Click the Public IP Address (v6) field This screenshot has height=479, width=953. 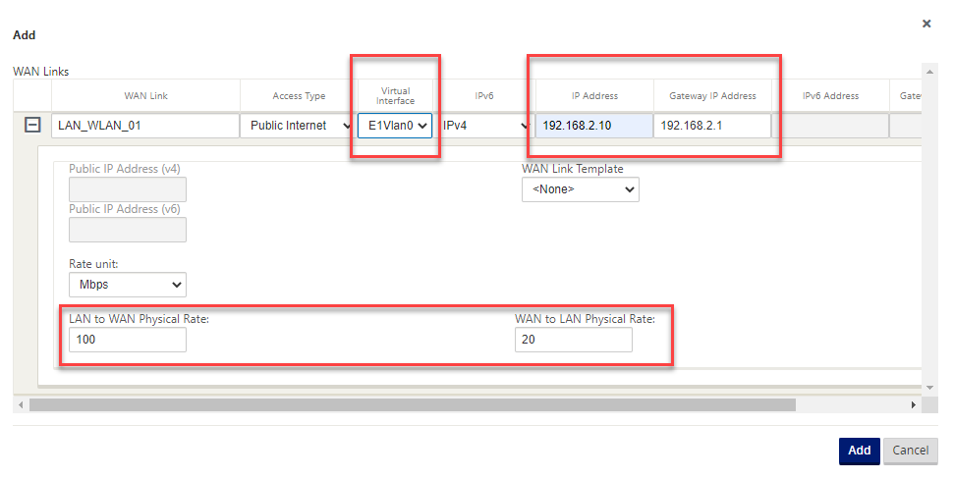(x=127, y=230)
